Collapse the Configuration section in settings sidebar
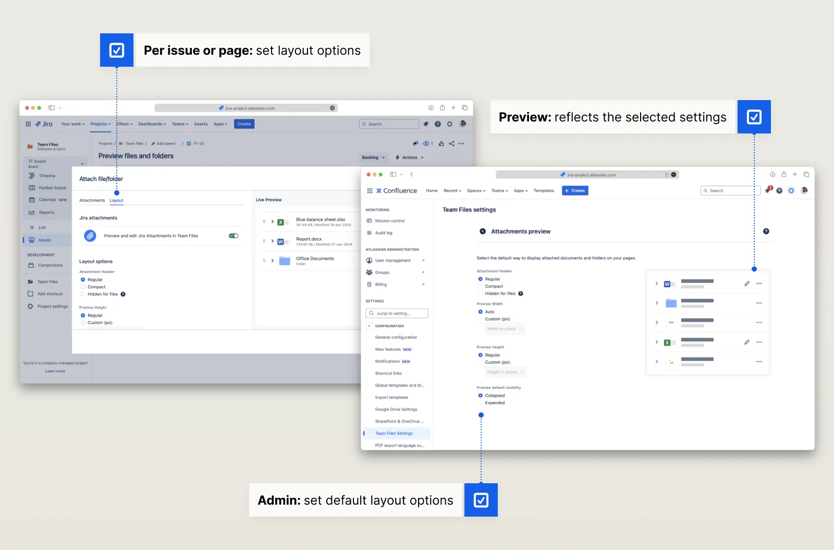834x550 pixels. click(x=370, y=326)
